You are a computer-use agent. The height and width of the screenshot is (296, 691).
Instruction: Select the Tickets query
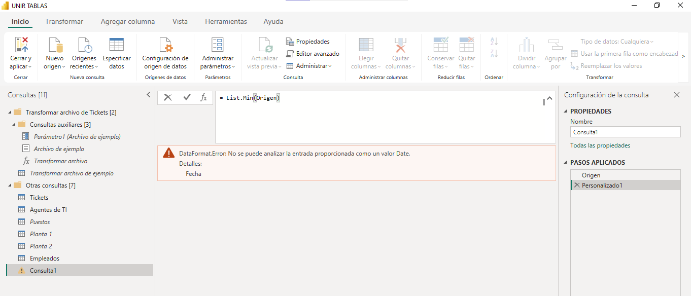(x=39, y=198)
